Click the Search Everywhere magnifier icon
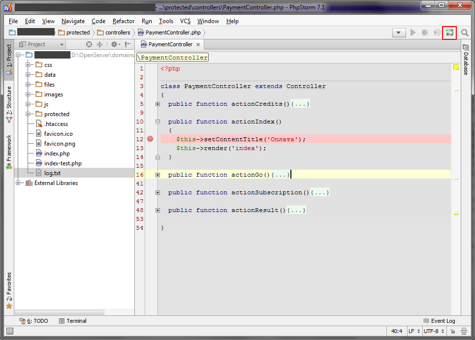 464,33
